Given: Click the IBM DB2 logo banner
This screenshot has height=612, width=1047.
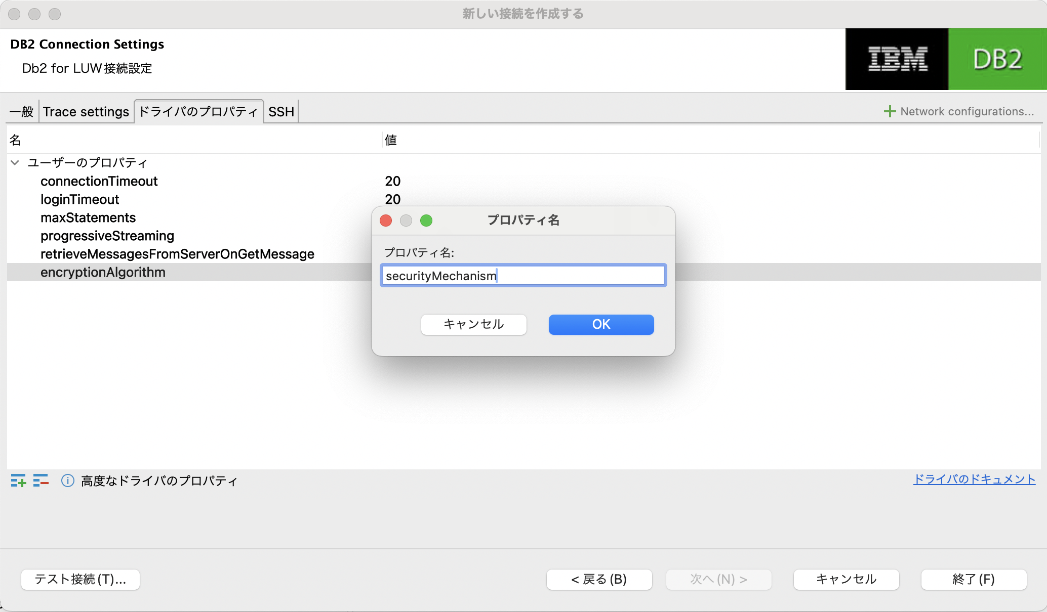Looking at the screenshot, I should 946,59.
